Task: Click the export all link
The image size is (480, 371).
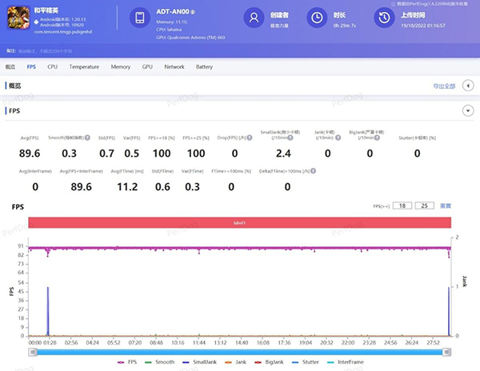Action: pyautogui.click(x=443, y=86)
